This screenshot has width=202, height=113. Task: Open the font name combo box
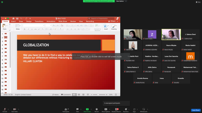click(34, 25)
